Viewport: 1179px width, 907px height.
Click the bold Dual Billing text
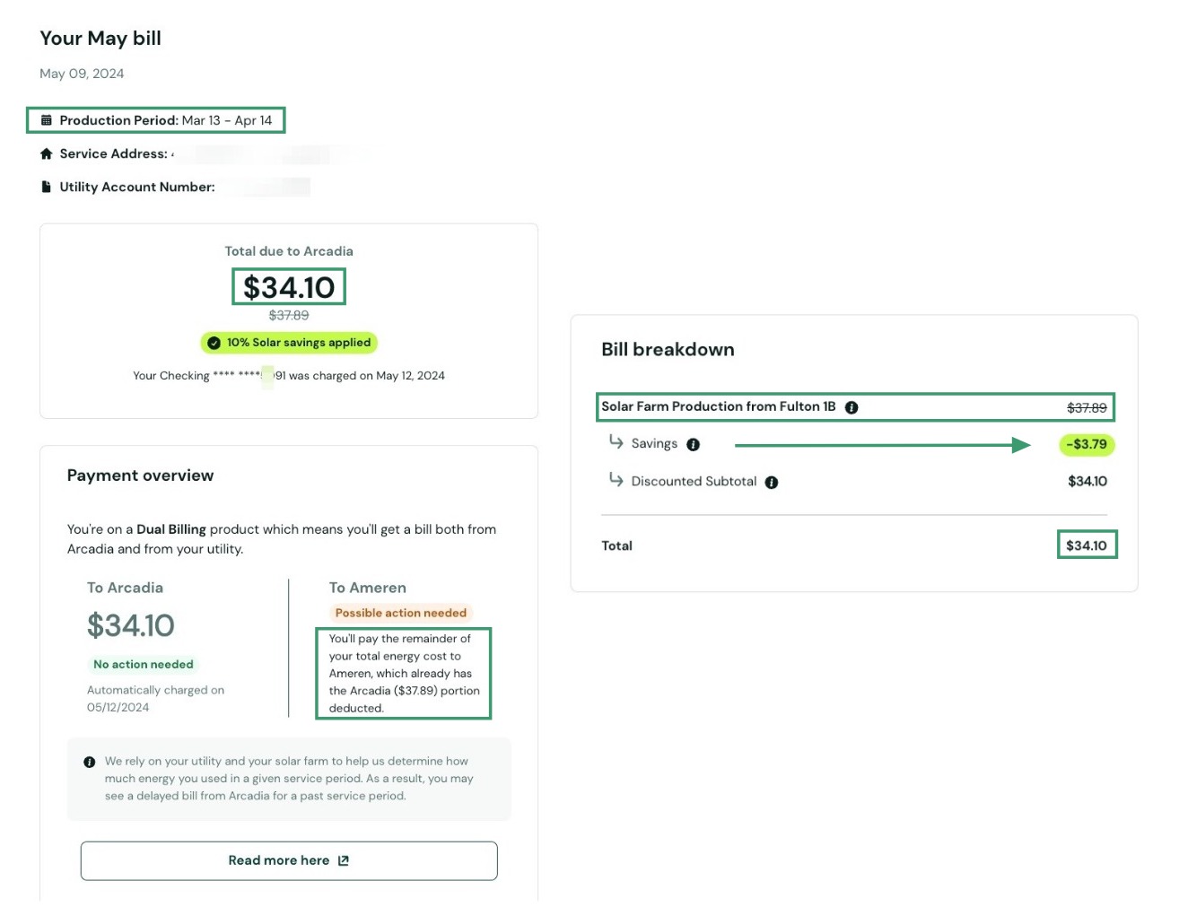point(171,529)
